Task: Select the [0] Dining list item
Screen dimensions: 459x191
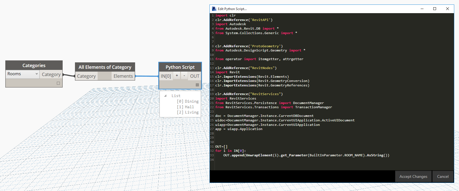Action: [x=188, y=101]
